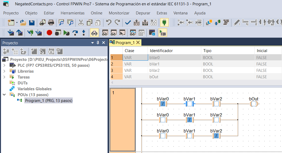Click the Copy icon
This screenshot has height=153, width=282.
[x=89, y=23]
